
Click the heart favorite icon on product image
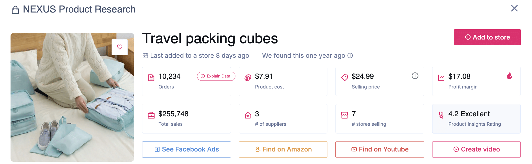[x=120, y=47]
